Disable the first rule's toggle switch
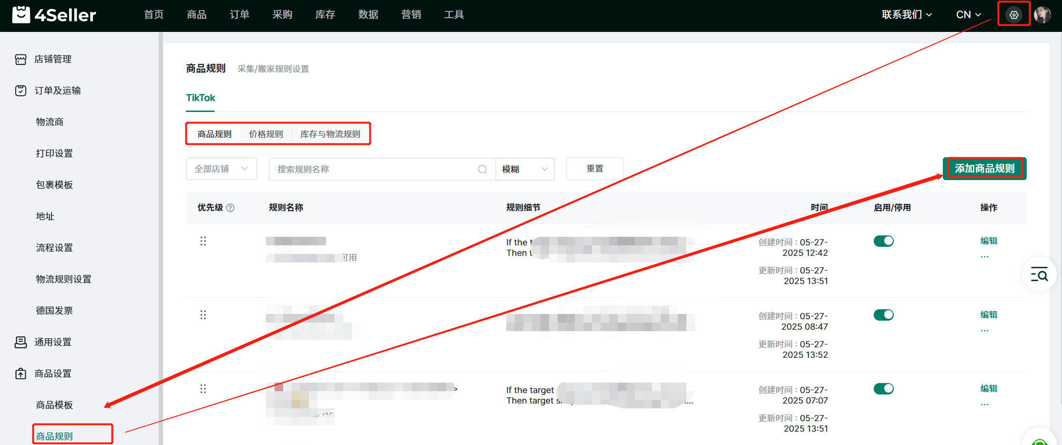This screenshot has height=445, width=1062. pyautogui.click(x=883, y=241)
